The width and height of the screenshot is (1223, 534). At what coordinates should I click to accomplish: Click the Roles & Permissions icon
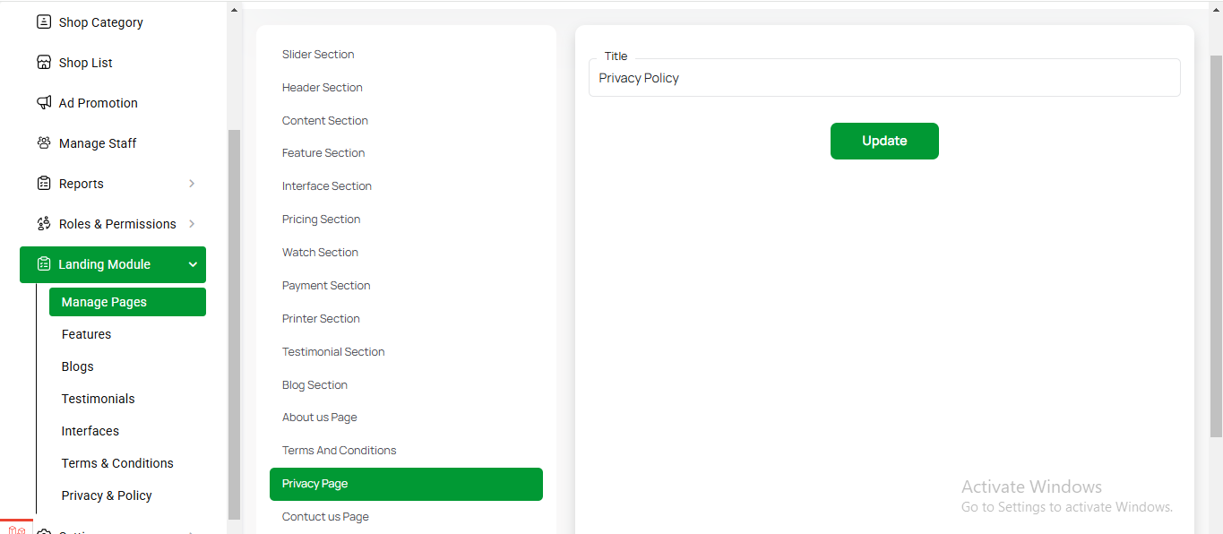tap(43, 224)
